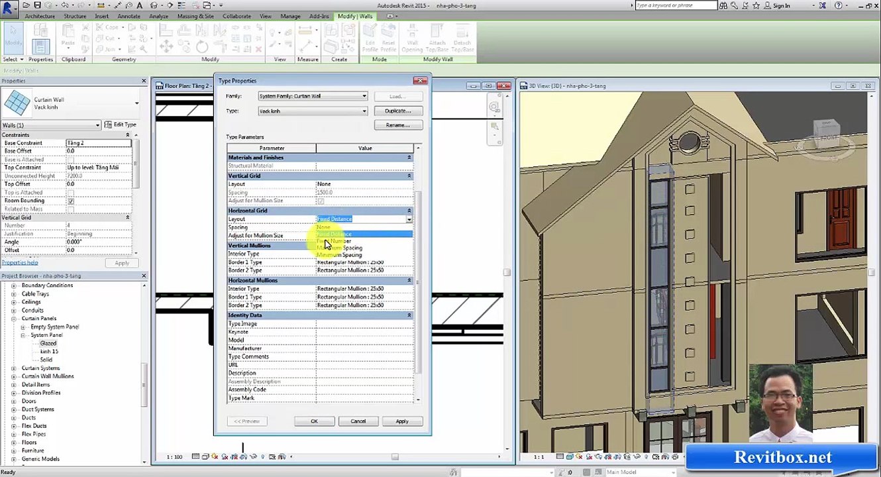Collapse the Identity Data group
881x477 pixels.
409,315
